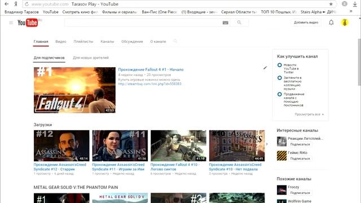Screen dimensions: 361x203
Task: Open the YouTube hamburger guide menu
Action: (x=11, y=23)
